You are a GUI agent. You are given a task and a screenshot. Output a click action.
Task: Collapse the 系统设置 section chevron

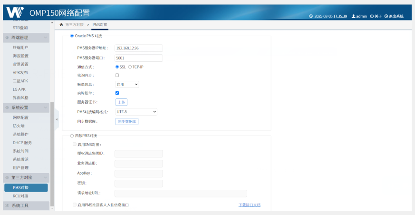pos(45,107)
